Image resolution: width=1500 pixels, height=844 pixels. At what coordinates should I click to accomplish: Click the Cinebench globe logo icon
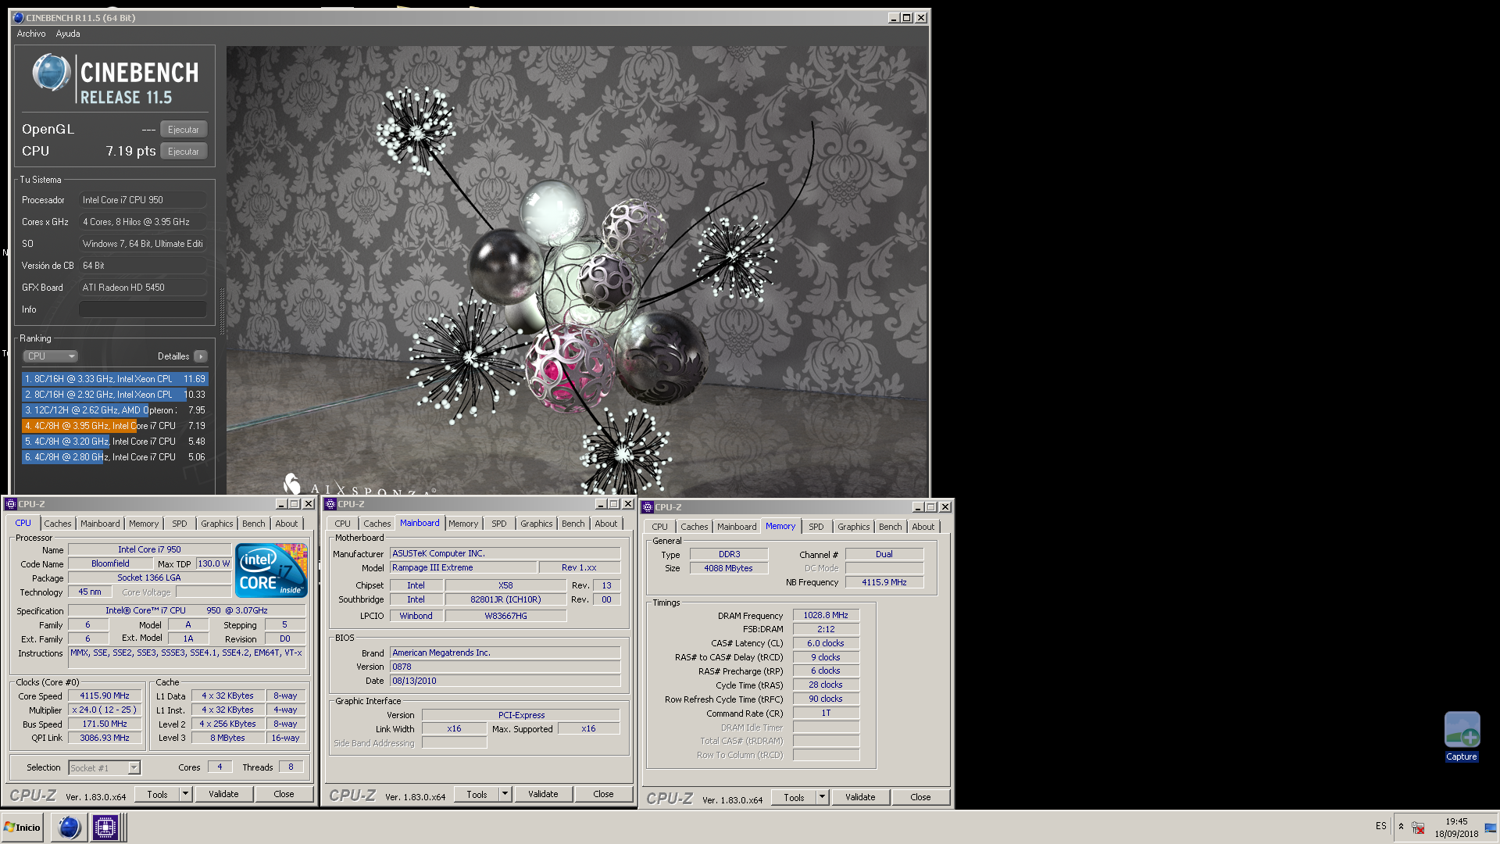pos(52,73)
